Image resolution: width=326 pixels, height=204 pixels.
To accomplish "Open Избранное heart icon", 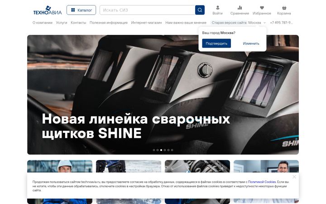I will [262, 10].
